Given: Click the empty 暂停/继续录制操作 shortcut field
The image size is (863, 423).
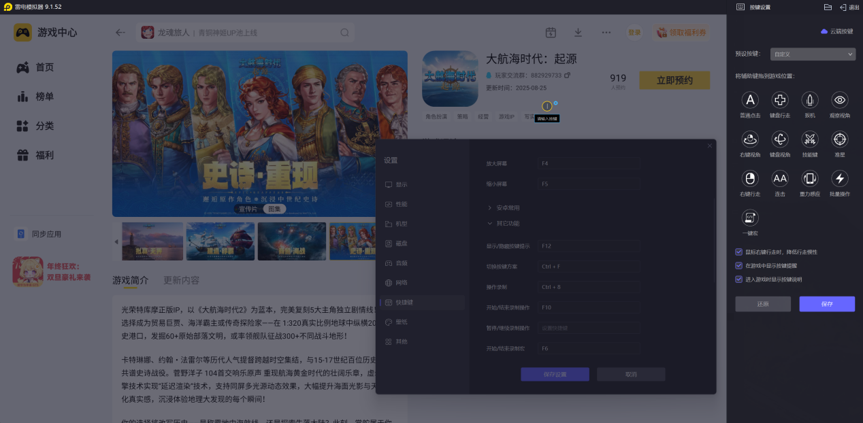Looking at the screenshot, I should 588,328.
